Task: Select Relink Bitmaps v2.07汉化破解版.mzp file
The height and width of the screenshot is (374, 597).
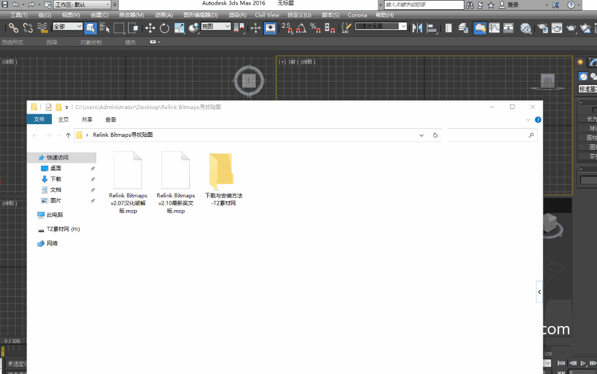Action: [x=128, y=183]
